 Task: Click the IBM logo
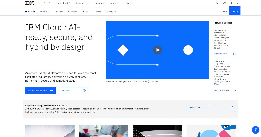(x=30, y=3)
